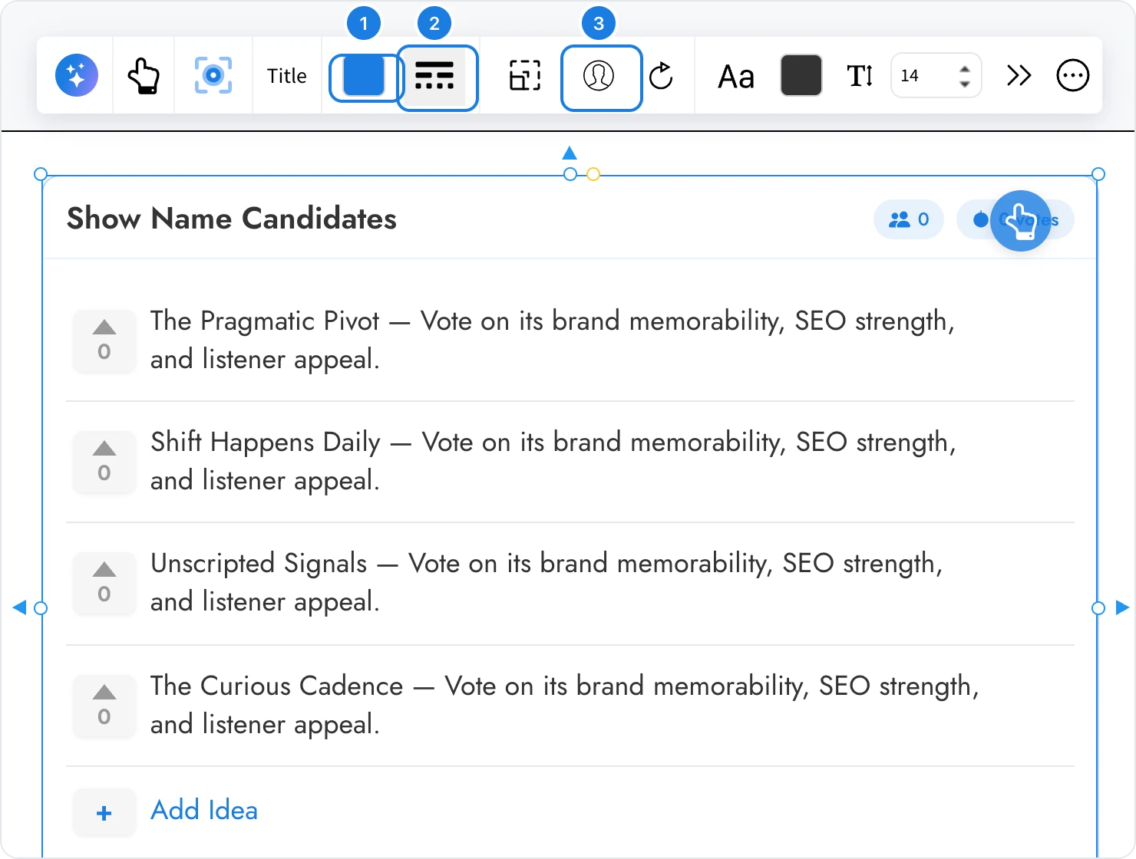Click the Add Idea link
Image resolution: width=1136 pixels, height=859 pixels.
click(204, 810)
